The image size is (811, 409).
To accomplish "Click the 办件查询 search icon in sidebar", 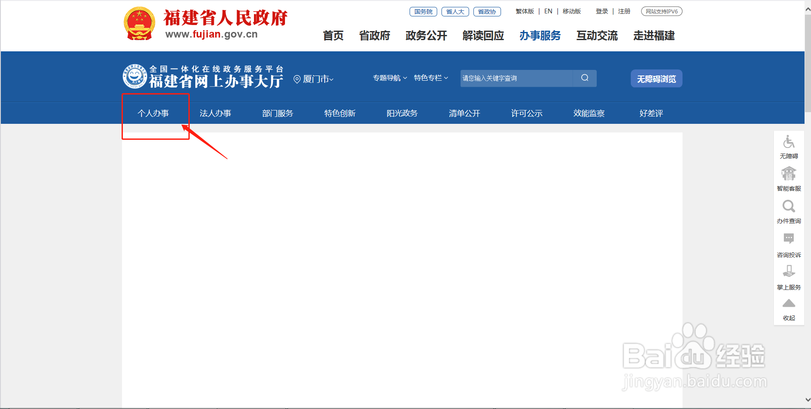I will click(789, 207).
